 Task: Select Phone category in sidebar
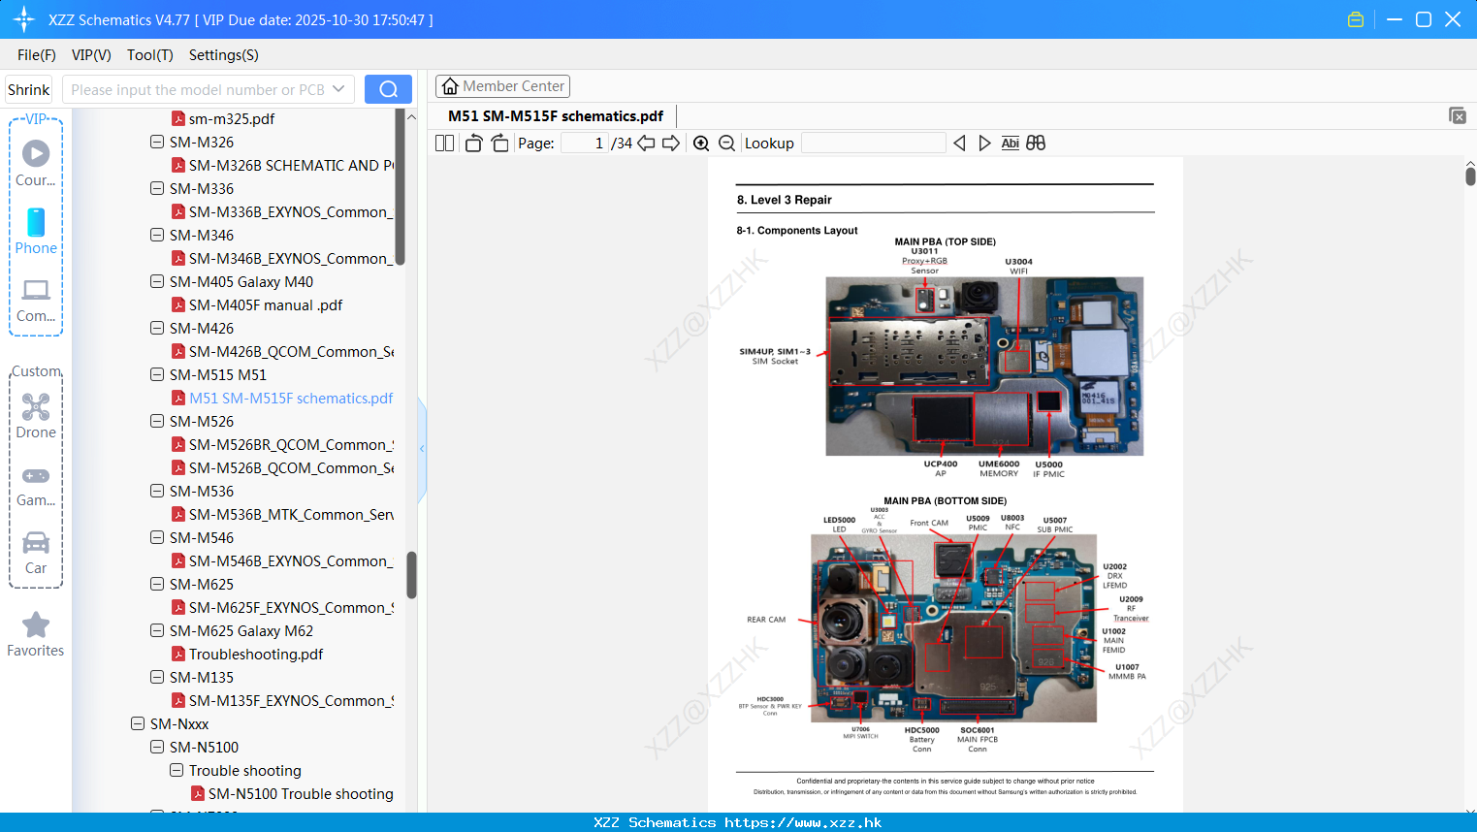pyautogui.click(x=36, y=231)
